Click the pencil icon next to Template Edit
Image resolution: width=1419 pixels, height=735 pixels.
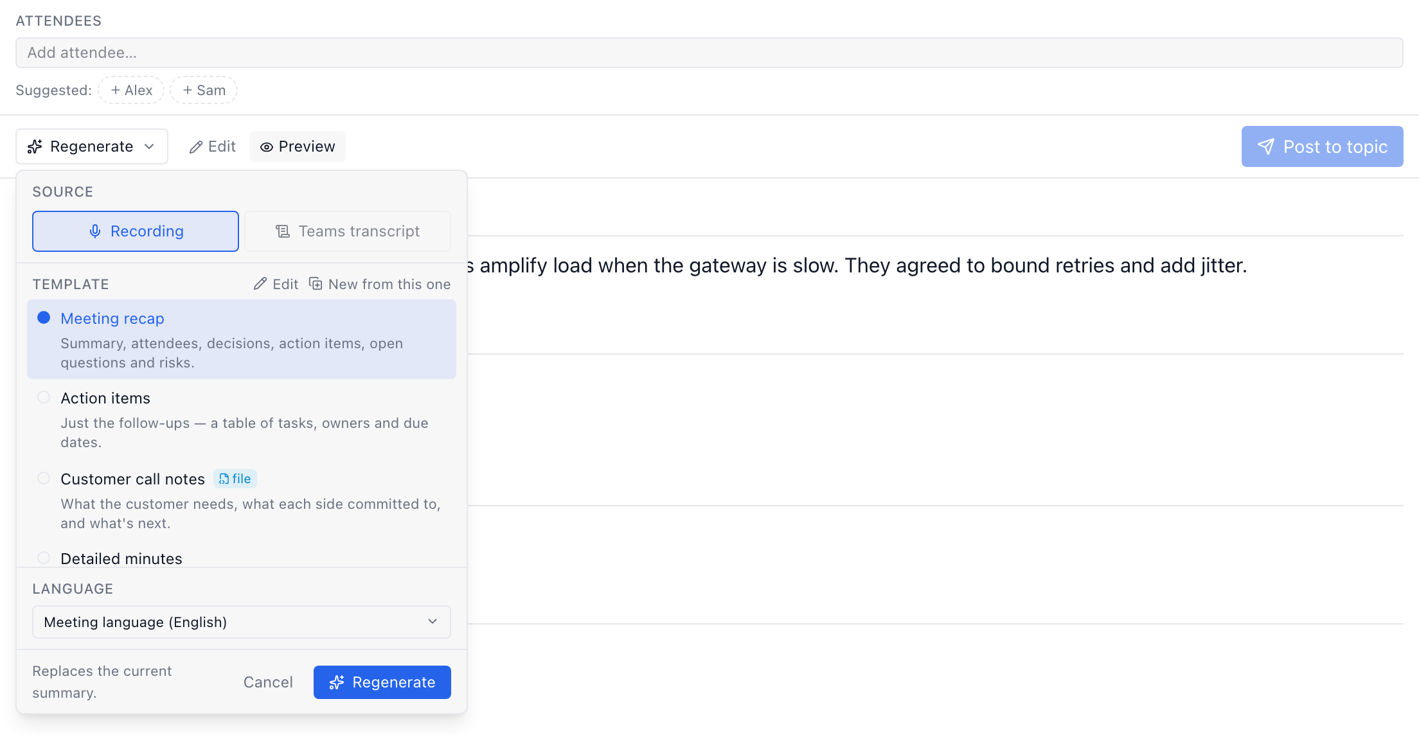coord(260,284)
